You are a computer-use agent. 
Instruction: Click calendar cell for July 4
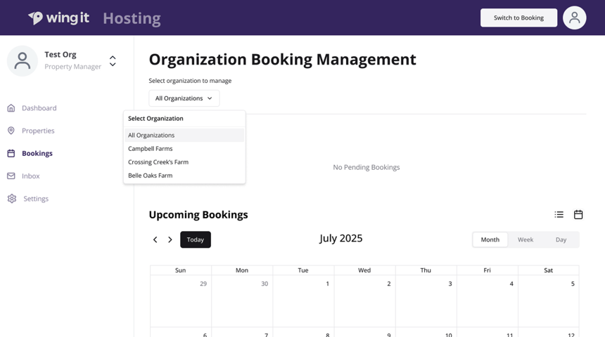(x=488, y=301)
